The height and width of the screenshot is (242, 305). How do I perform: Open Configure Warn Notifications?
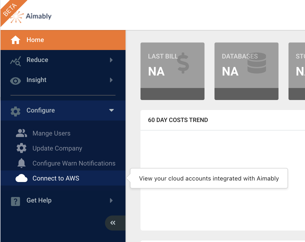63,163
